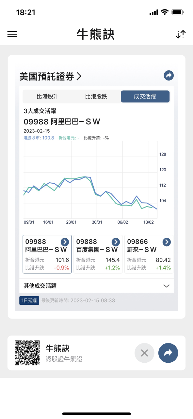Open 美國預託證券 heading link
193x419 pixels.
[50, 77]
